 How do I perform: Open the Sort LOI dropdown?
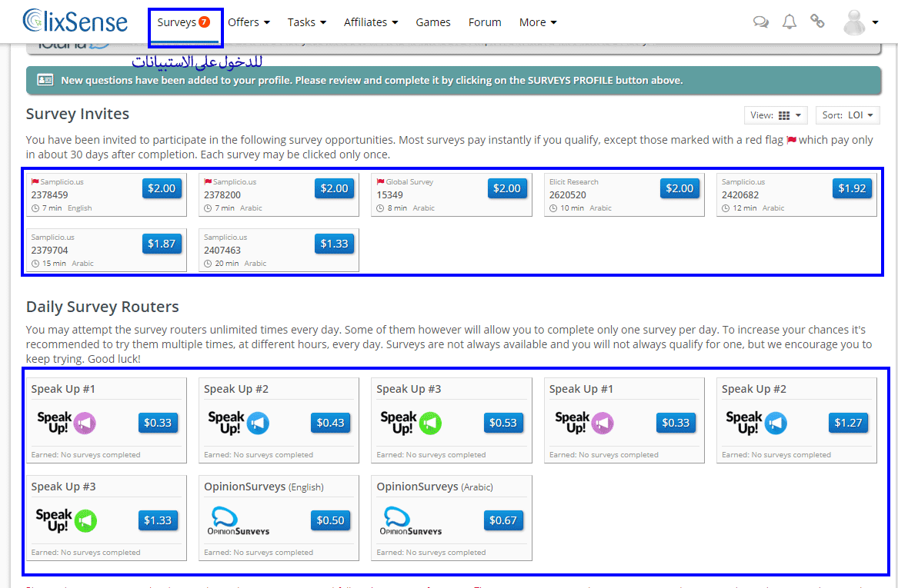pyautogui.click(x=848, y=115)
